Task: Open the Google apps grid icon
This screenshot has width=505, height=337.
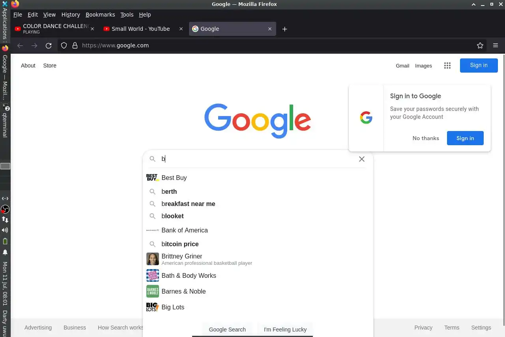Action: (x=447, y=66)
